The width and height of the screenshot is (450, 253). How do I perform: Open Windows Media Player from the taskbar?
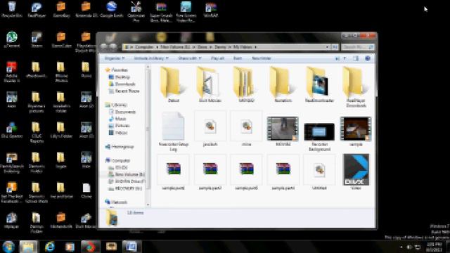coord(70,247)
